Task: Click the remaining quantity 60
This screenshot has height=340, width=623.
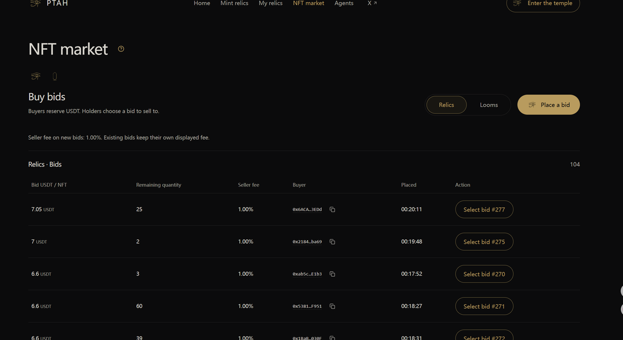Action: click(139, 306)
